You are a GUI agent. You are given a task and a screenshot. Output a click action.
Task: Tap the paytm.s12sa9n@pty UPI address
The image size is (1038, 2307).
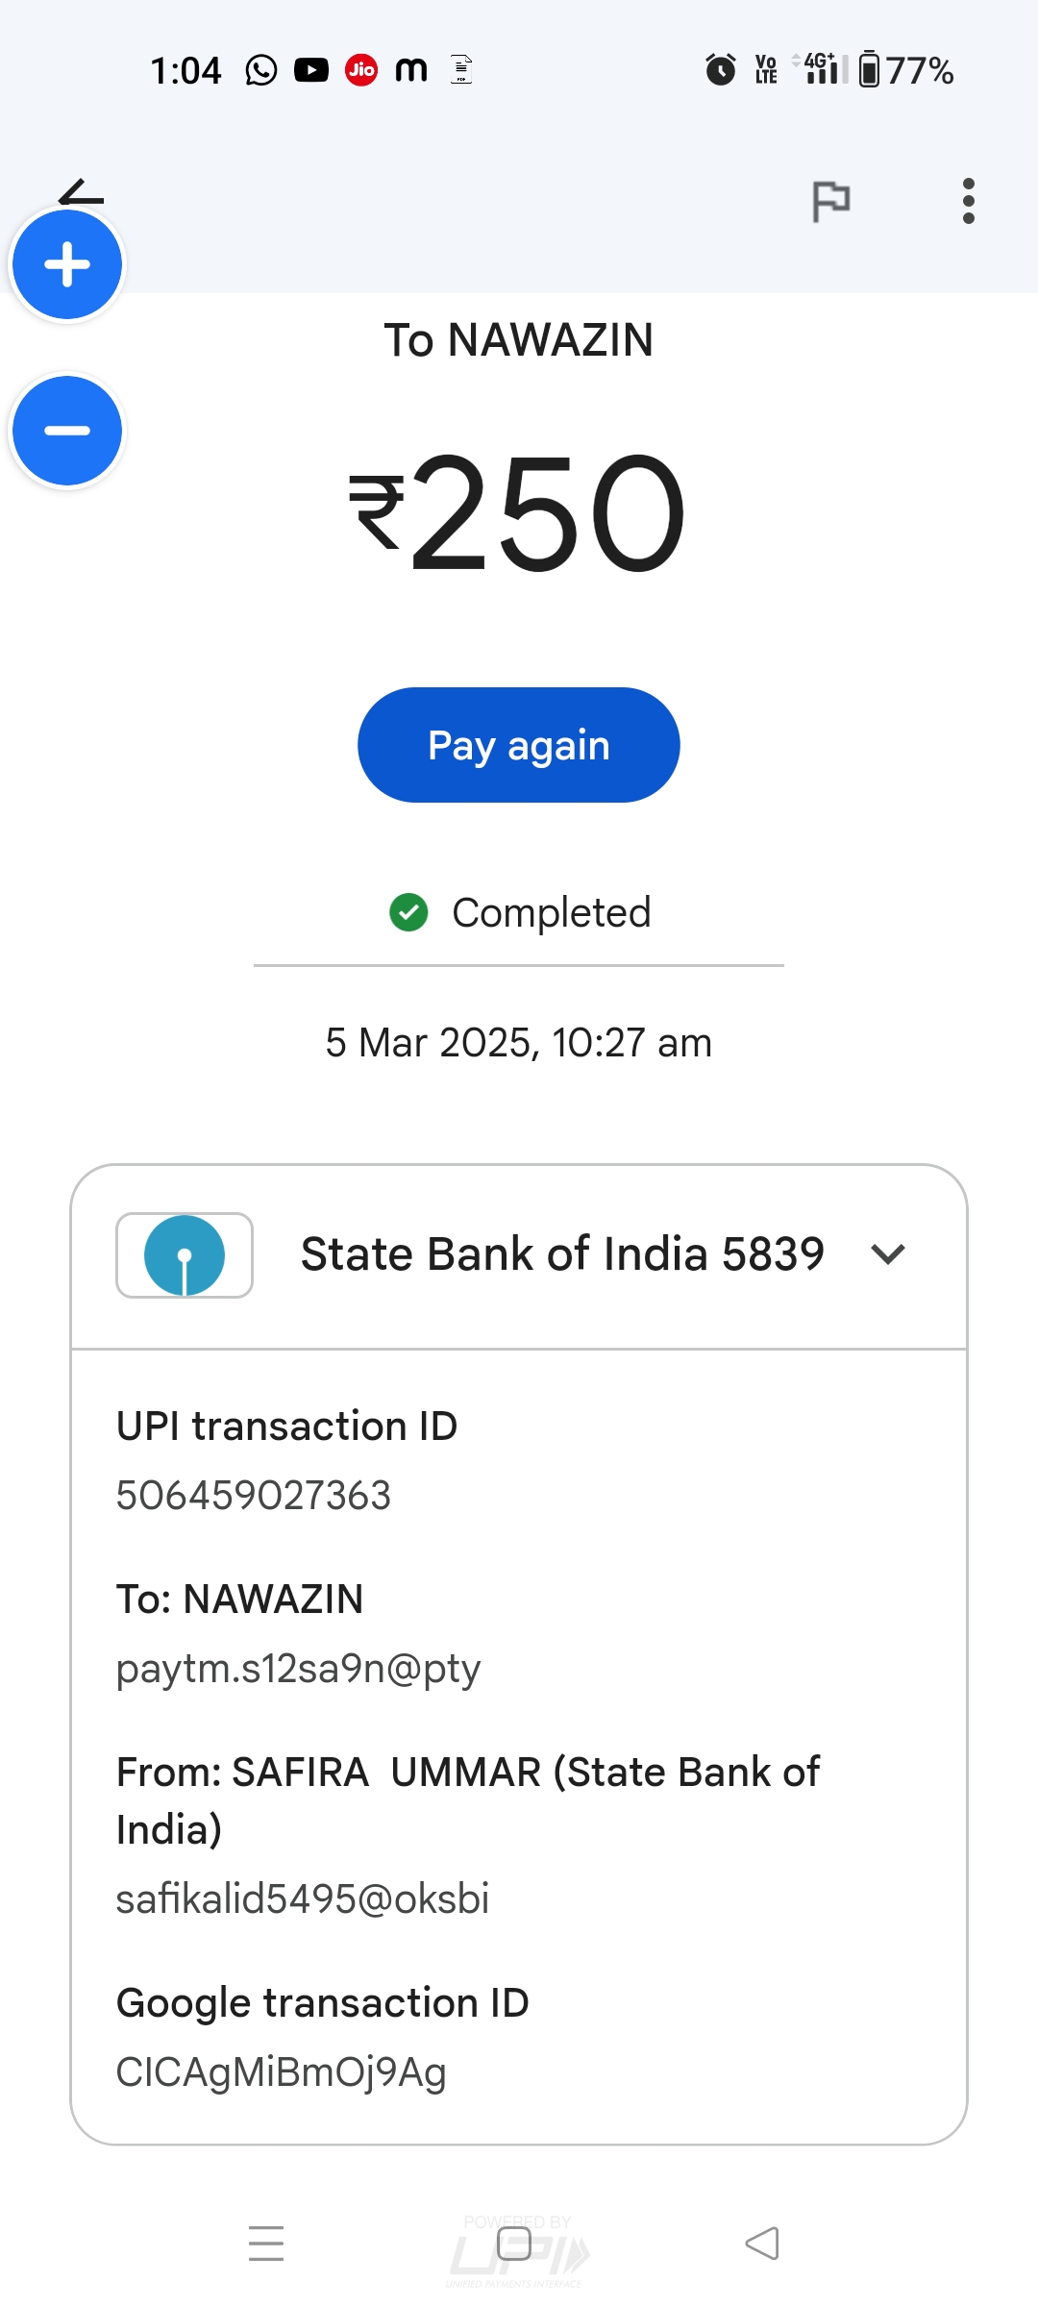tap(298, 1669)
